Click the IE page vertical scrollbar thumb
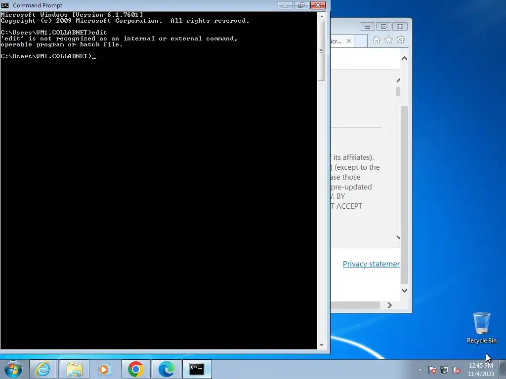Screen dimensions: 506x379 click(x=404, y=195)
